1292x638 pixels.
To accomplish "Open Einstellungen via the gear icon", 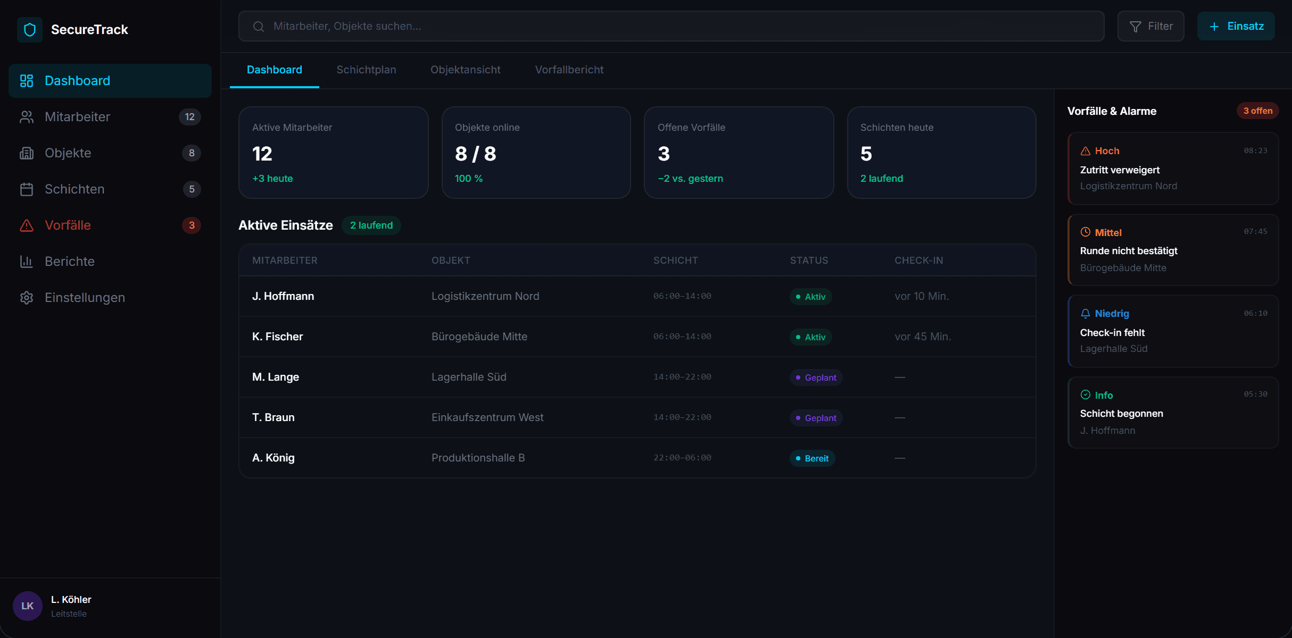I will 27,298.
